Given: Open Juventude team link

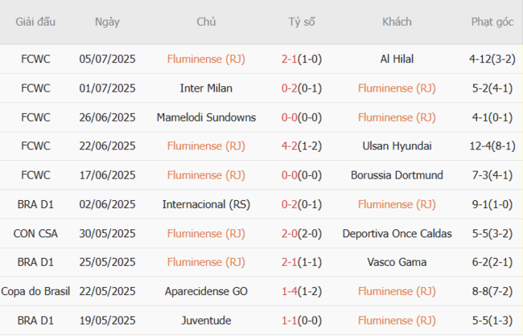Looking at the screenshot, I should [206, 320].
